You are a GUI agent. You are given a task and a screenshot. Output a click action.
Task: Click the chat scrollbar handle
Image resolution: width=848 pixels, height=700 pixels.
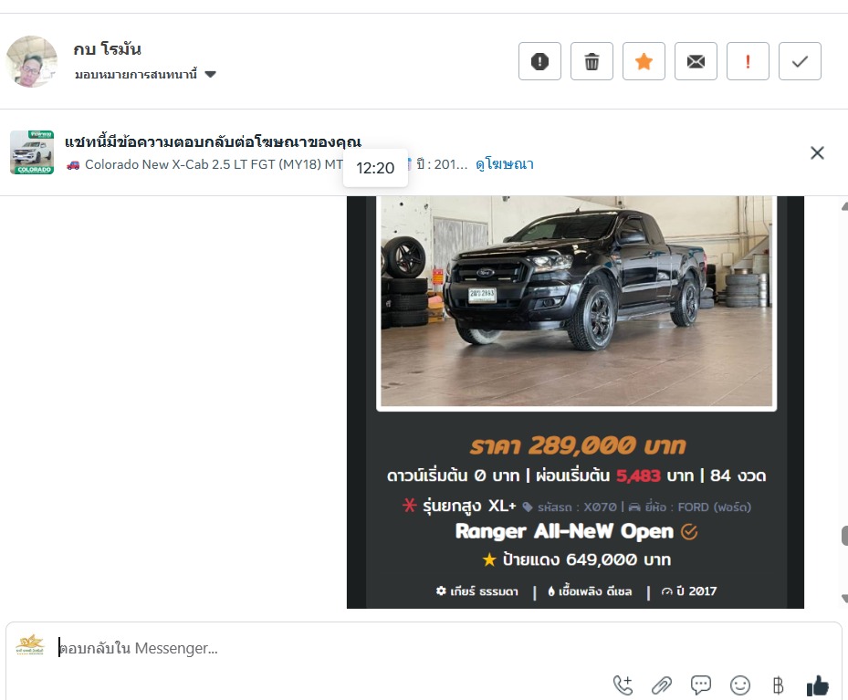tap(844, 536)
